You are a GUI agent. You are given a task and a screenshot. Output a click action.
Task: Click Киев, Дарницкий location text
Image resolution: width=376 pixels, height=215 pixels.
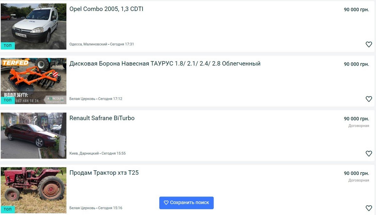[84, 153]
